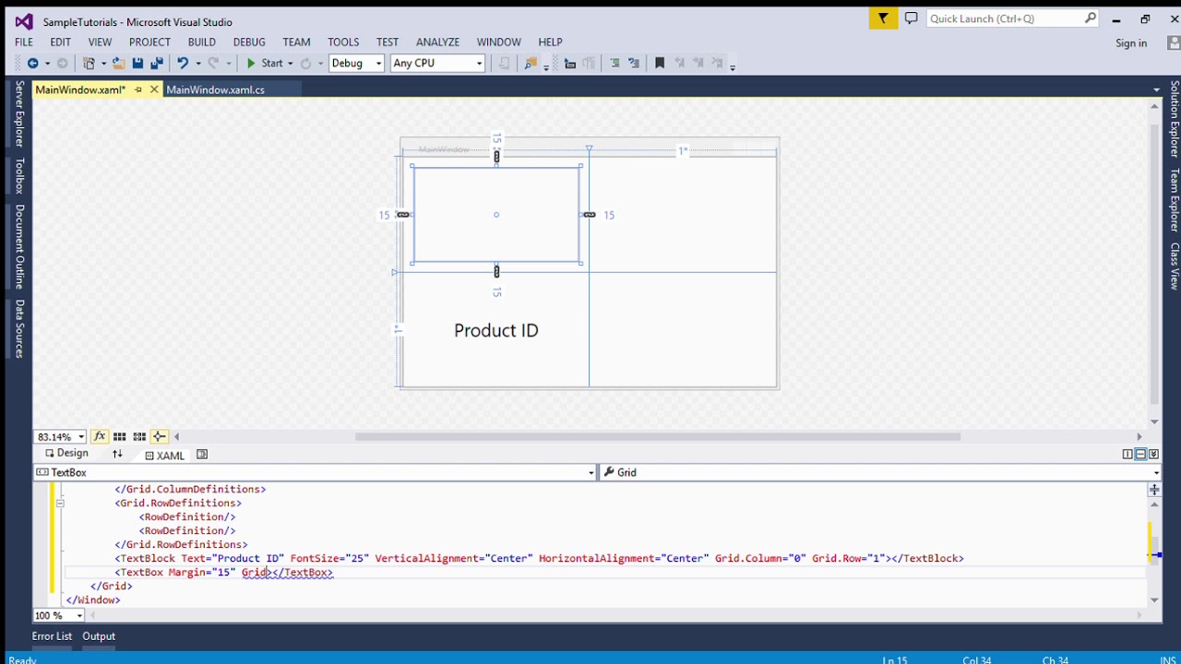Open the Output panel
Image resolution: width=1181 pixels, height=664 pixels.
[x=99, y=636]
